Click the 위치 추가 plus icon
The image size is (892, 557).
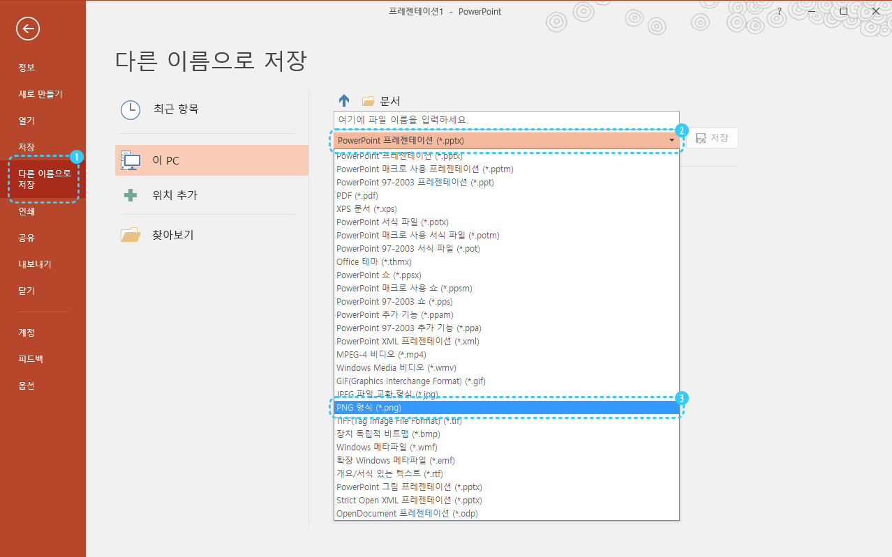click(131, 196)
